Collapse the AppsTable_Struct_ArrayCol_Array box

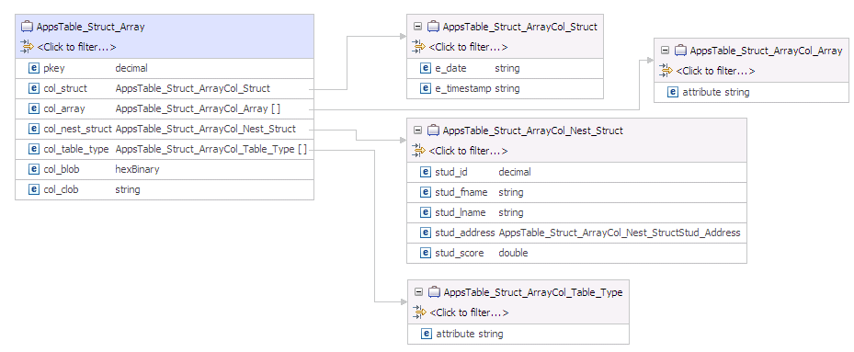(665, 51)
